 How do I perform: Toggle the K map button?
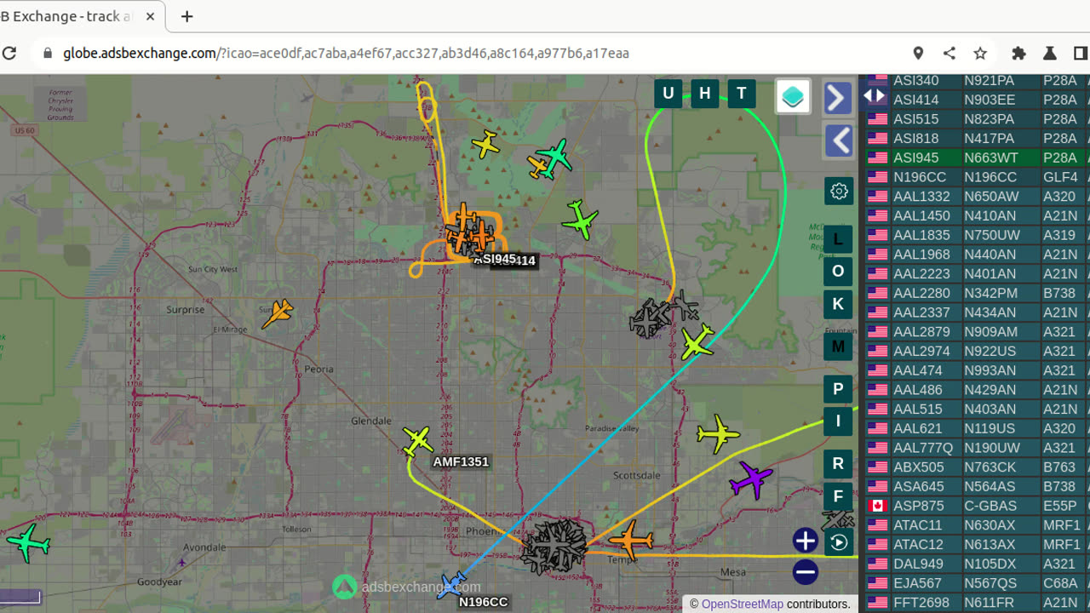[838, 304]
